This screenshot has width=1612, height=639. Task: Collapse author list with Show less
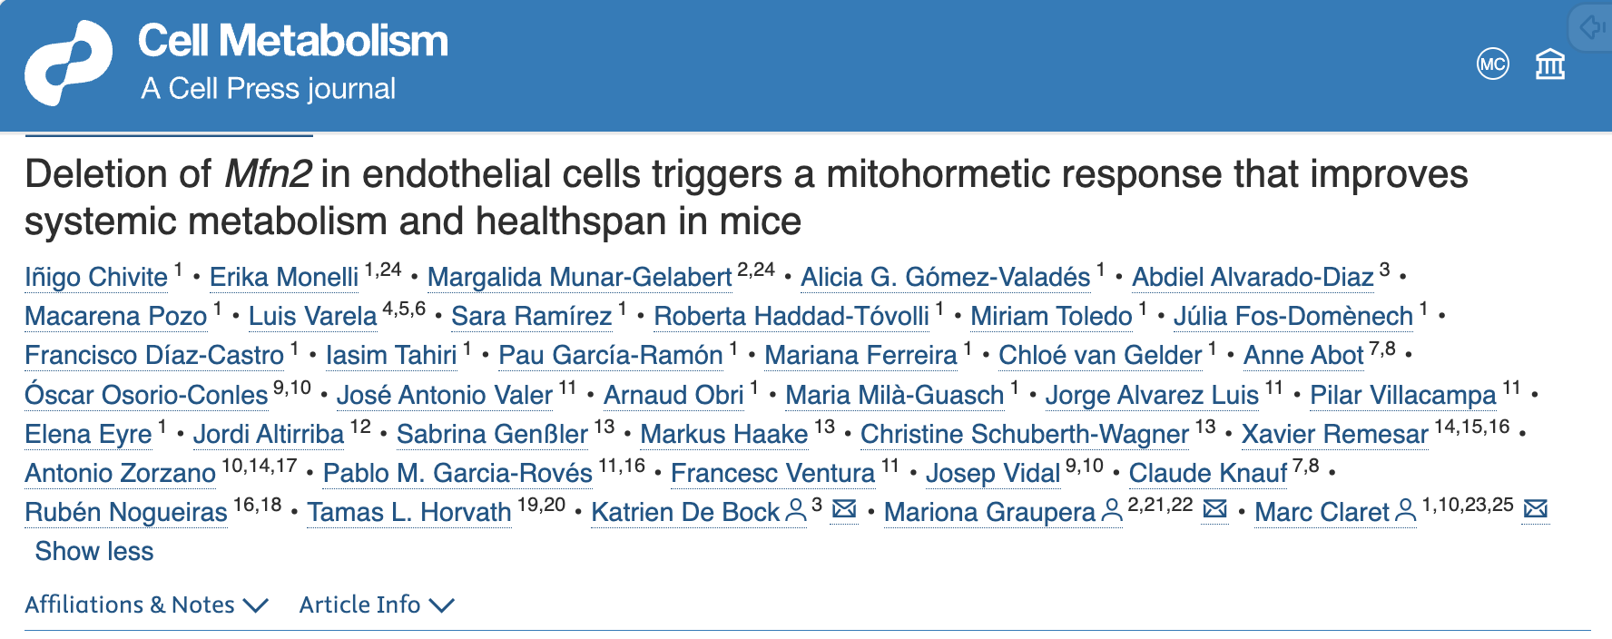pyautogui.click(x=94, y=551)
